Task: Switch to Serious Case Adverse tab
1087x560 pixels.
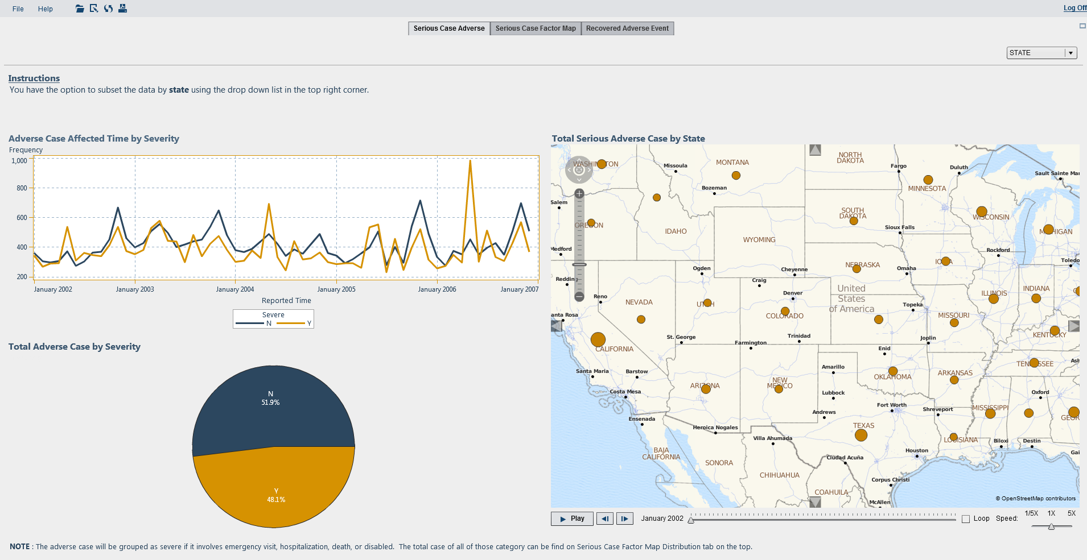Action: coord(449,28)
